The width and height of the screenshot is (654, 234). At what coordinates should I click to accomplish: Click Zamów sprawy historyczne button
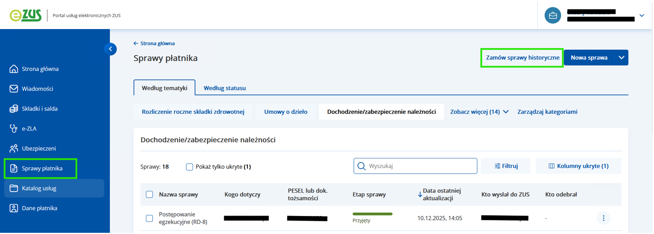point(522,58)
